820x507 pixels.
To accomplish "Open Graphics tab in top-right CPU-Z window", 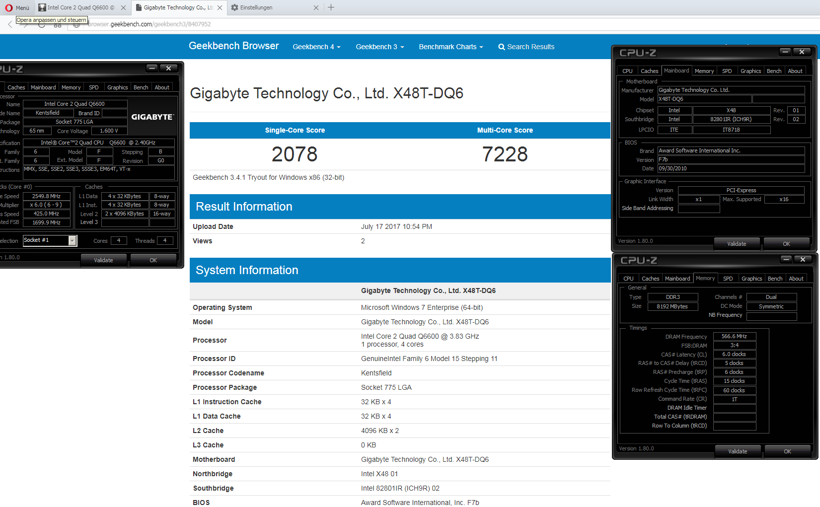I will (x=750, y=71).
